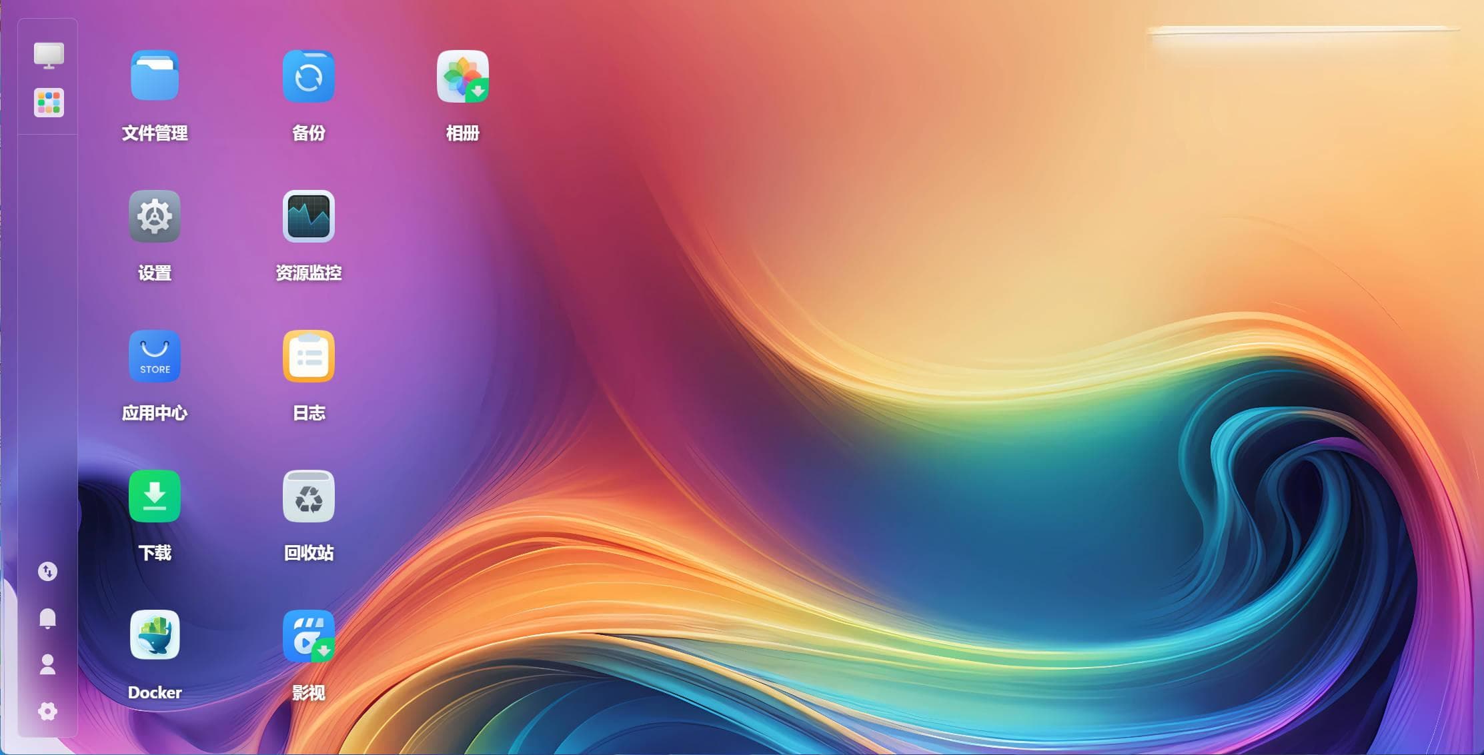1484x755 pixels.
Task: Open the 应用中心 app store
Action: click(154, 356)
